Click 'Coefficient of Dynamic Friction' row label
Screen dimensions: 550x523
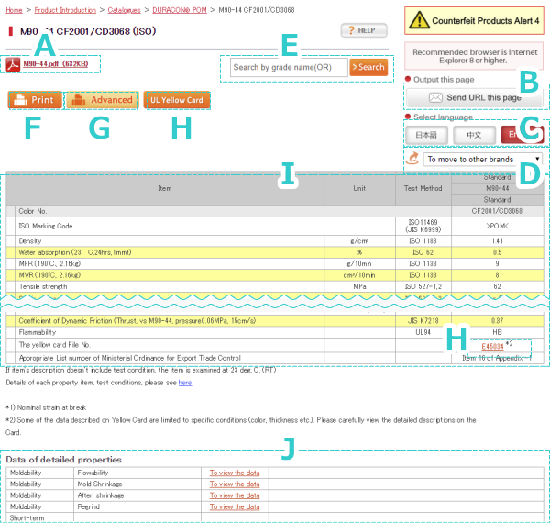[x=137, y=321]
